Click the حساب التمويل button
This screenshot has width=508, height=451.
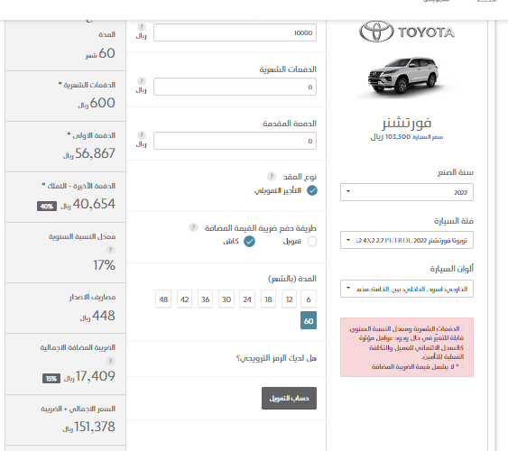click(x=289, y=398)
